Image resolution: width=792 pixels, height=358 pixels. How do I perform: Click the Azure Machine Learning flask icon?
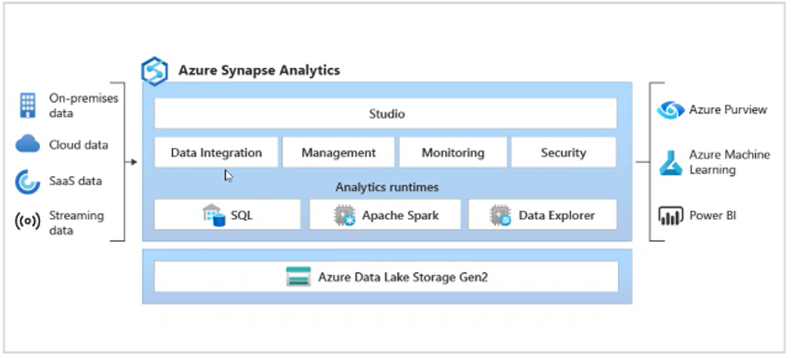(x=670, y=163)
